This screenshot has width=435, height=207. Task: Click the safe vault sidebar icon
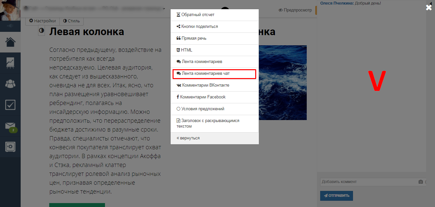tap(10, 147)
